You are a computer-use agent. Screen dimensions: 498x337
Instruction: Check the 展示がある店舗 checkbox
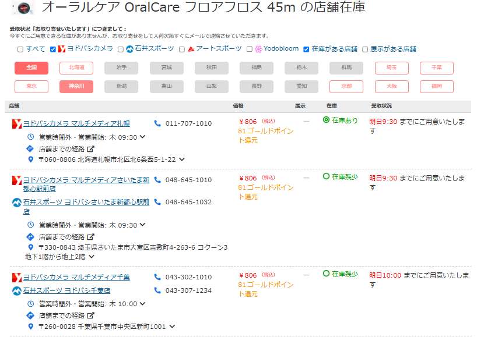point(365,49)
